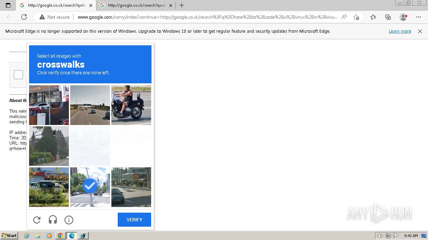Open the Favorites list
This screenshot has height=240, width=428.
pyautogui.click(x=373, y=17)
